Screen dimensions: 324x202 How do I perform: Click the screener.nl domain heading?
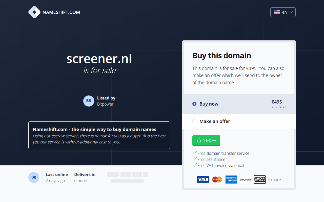[x=99, y=59]
